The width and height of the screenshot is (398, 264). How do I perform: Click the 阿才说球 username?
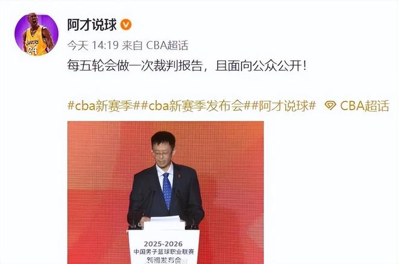[92, 25]
